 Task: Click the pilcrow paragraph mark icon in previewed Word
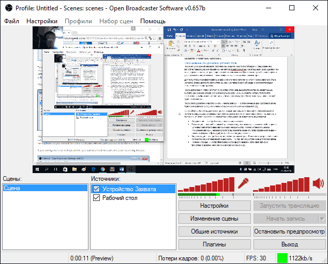pyautogui.click(x=244, y=50)
